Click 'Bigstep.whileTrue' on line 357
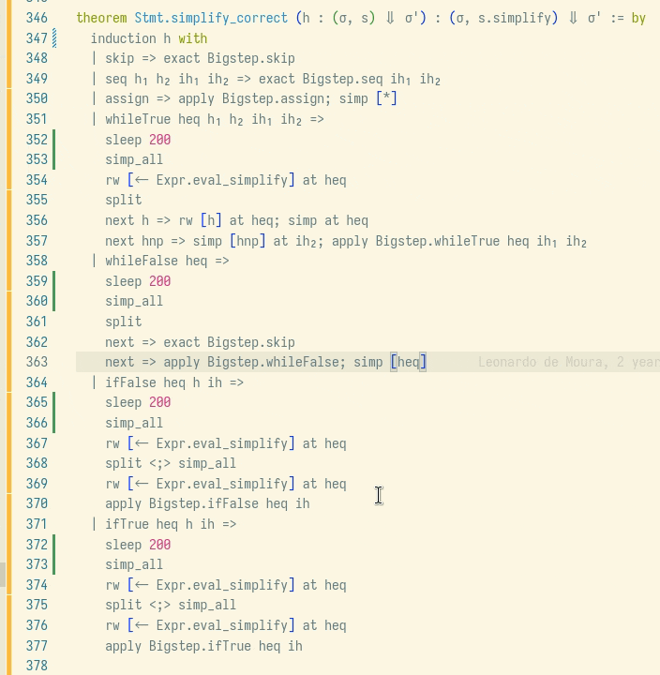This screenshot has height=675, width=660. click(438, 241)
